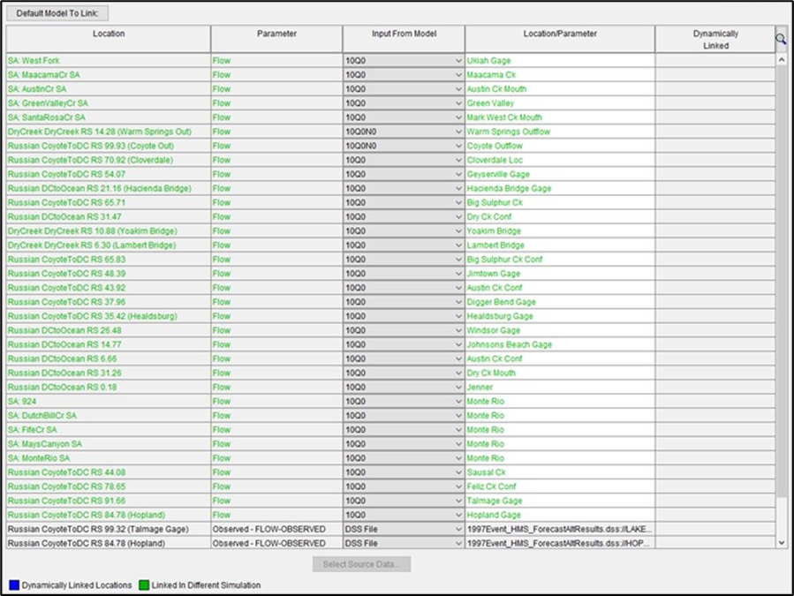Select the SA: MaacamaCr SA location row

(106, 74)
